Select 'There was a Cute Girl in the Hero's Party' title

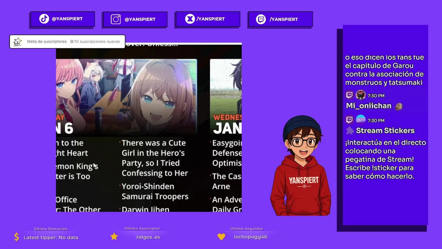[x=155, y=158]
